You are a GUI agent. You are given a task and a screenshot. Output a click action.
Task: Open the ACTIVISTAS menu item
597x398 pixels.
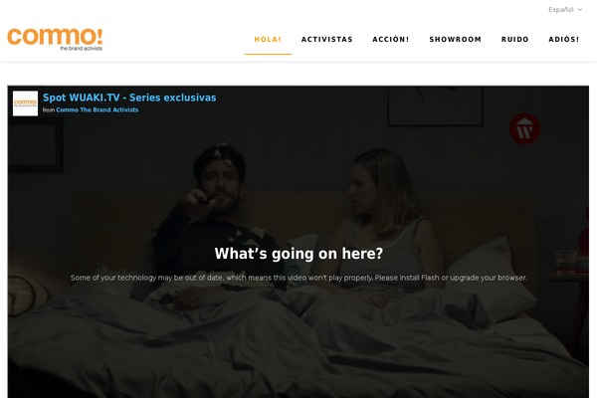(326, 39)
